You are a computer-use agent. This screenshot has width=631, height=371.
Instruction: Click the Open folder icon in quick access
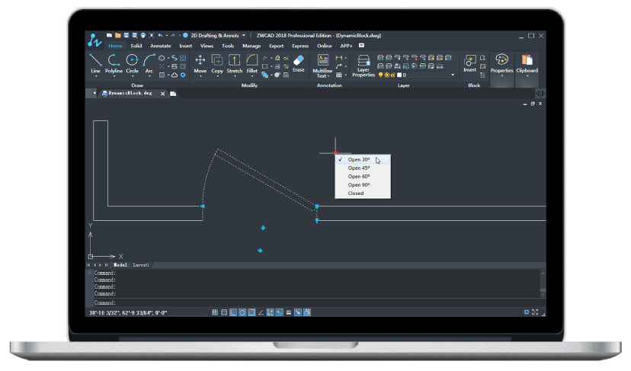click(118, 35)
